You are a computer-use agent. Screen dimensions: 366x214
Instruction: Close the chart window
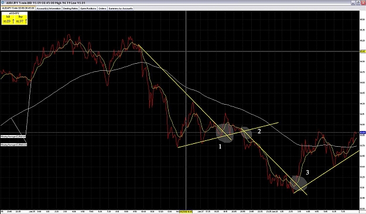[362, 3]
